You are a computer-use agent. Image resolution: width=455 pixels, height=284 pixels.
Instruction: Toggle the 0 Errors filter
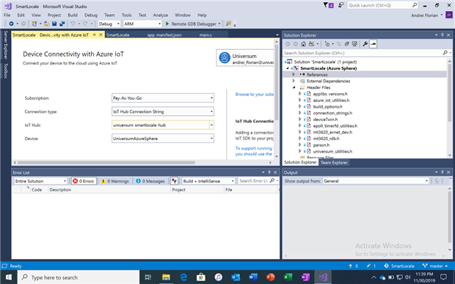[84, 181]
